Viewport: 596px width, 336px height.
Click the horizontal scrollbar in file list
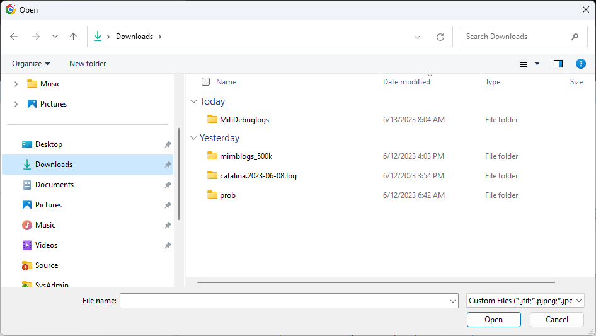point(375,282)
